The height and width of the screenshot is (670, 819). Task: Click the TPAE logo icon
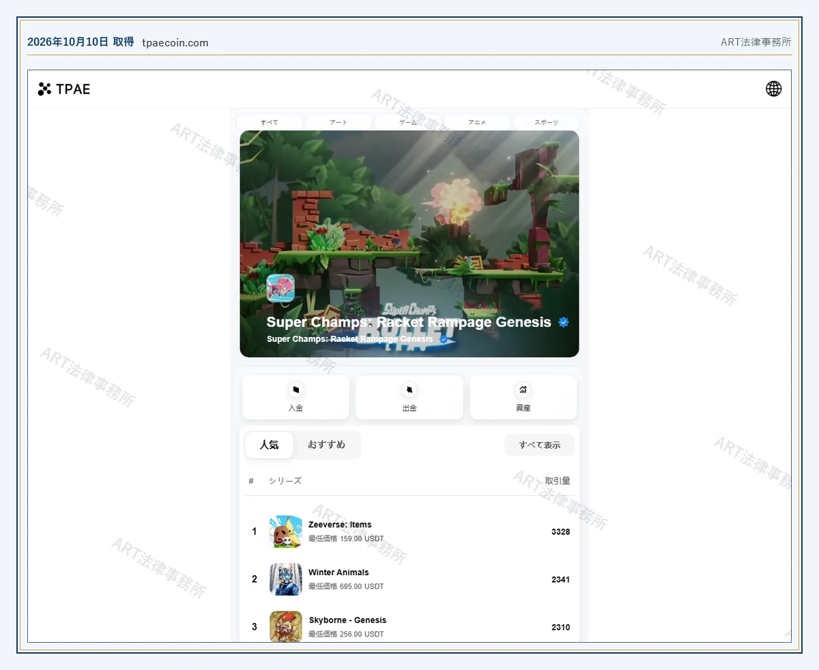click(x=44, y=89)
